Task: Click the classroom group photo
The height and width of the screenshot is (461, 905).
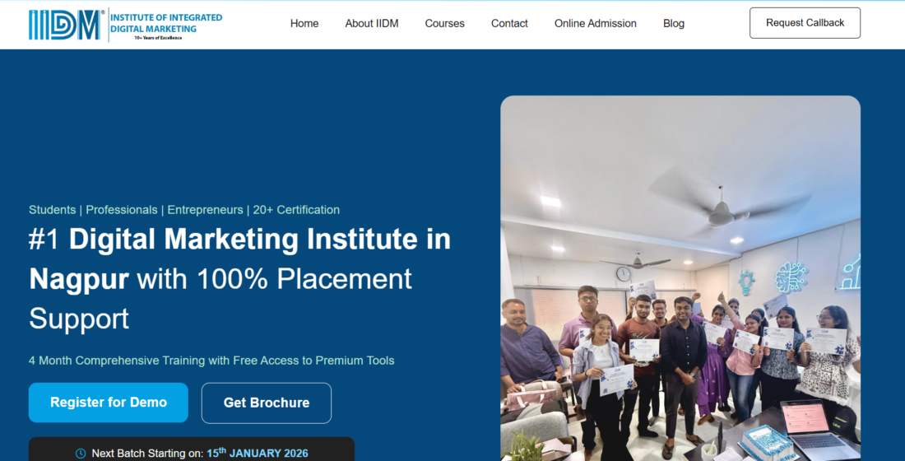Action: (x=680, y=278)
